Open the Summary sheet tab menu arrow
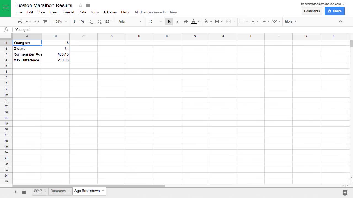This screenshot has height=198, width=353. pos(69,191)
